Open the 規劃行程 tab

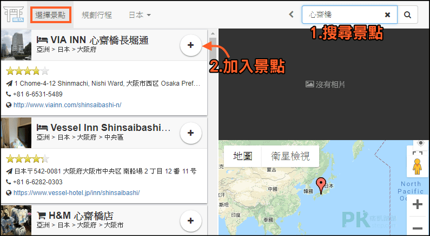pos(96,15)
